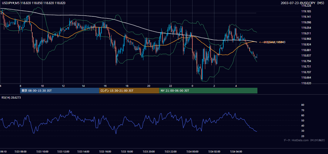
Task: Click RSI level 40 label
Action: coord(303,126)
